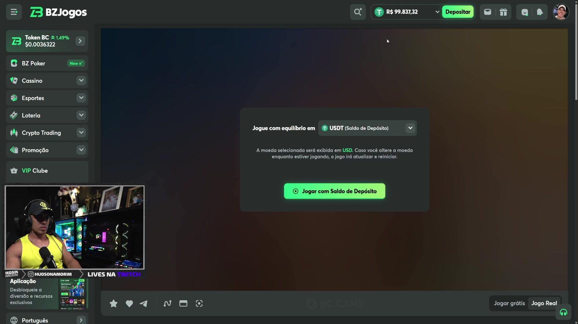Image resolution: width=578 pixels, height=324 pixels.
Task: Expand the Loteria chevron
Action: [81, 115]
